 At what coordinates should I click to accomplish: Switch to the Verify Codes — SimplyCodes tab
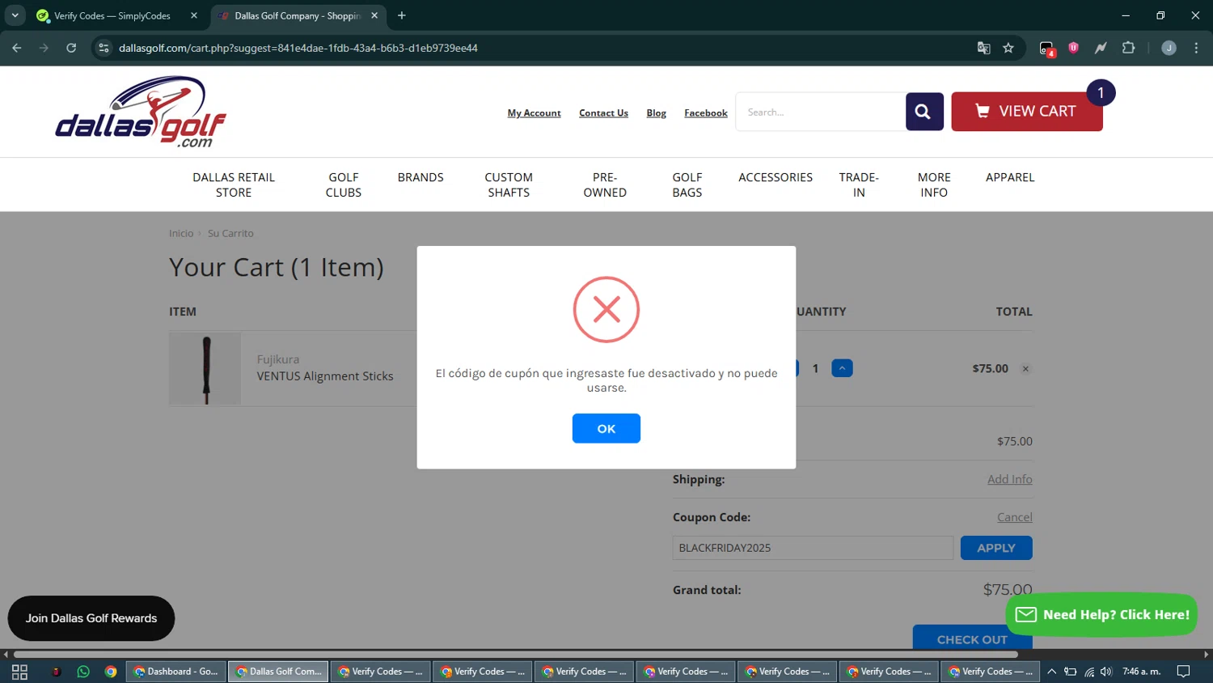[x=112, y=15]
